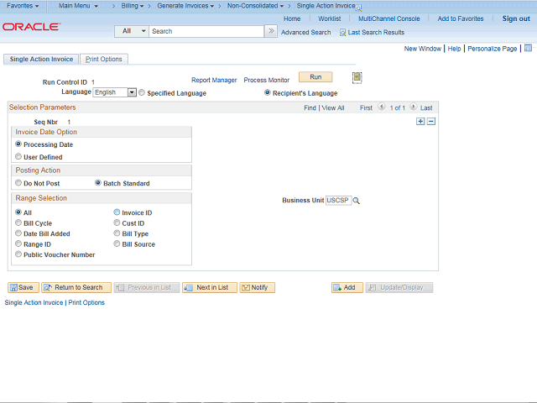Select Batch Standard posting action
The width and height of the screenshot is (537, 403).
tap(98, 183)
